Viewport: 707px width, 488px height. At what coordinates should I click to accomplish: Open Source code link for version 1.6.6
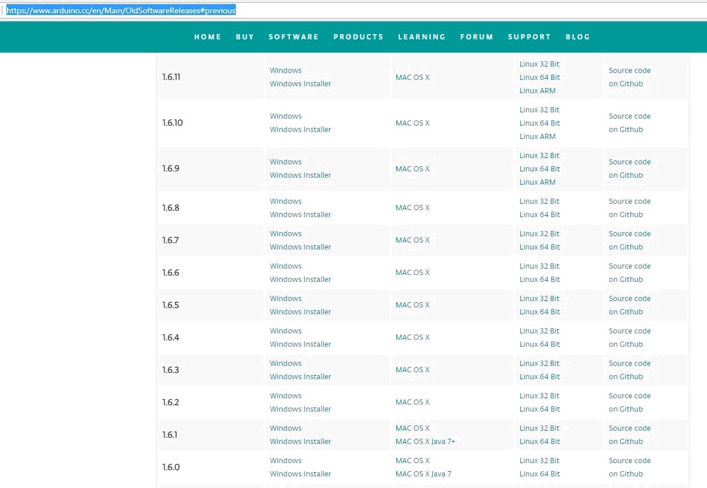(629, 266)
